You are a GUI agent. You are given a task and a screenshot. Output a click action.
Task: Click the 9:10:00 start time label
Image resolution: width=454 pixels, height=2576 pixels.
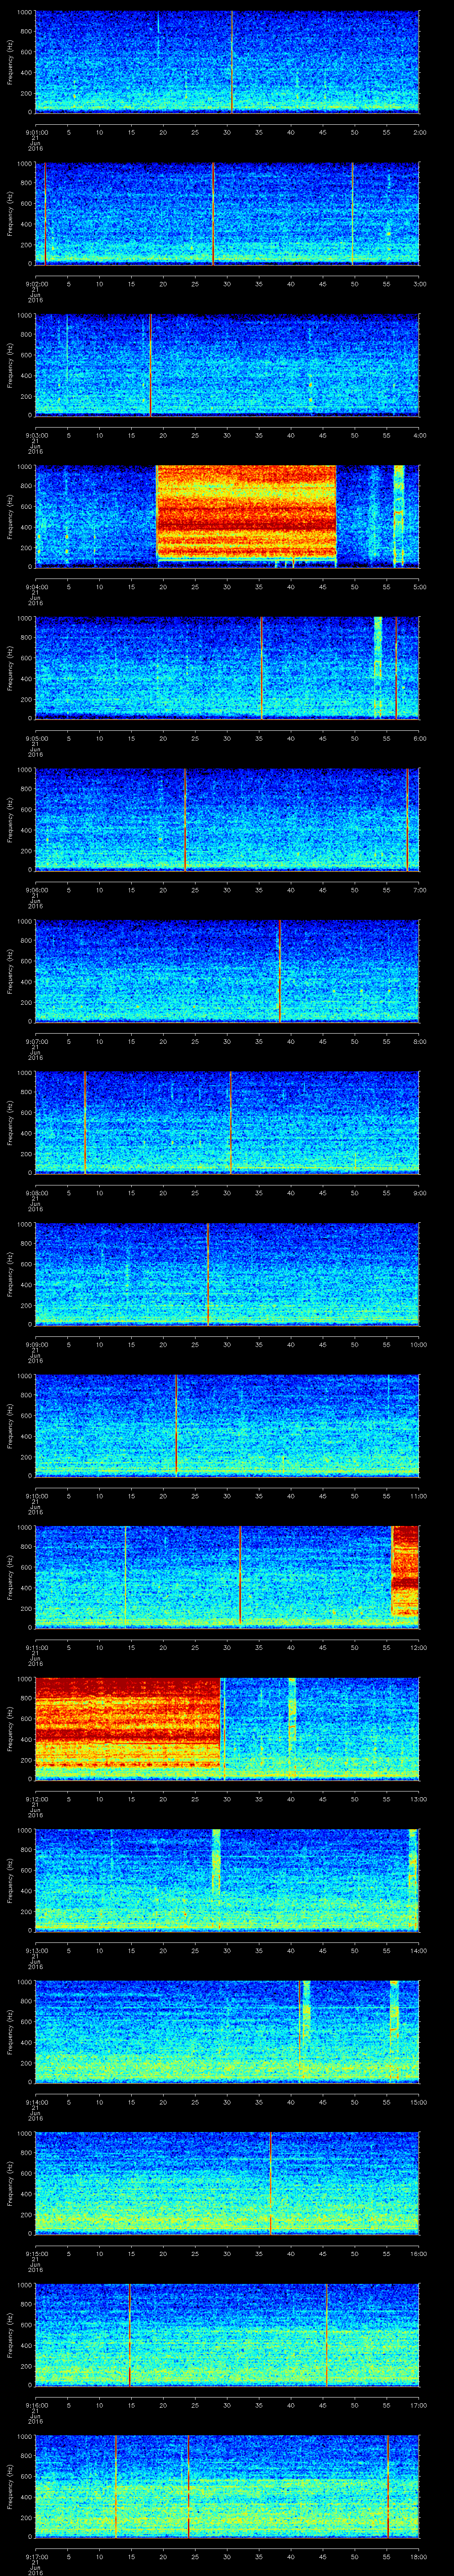36,1496
